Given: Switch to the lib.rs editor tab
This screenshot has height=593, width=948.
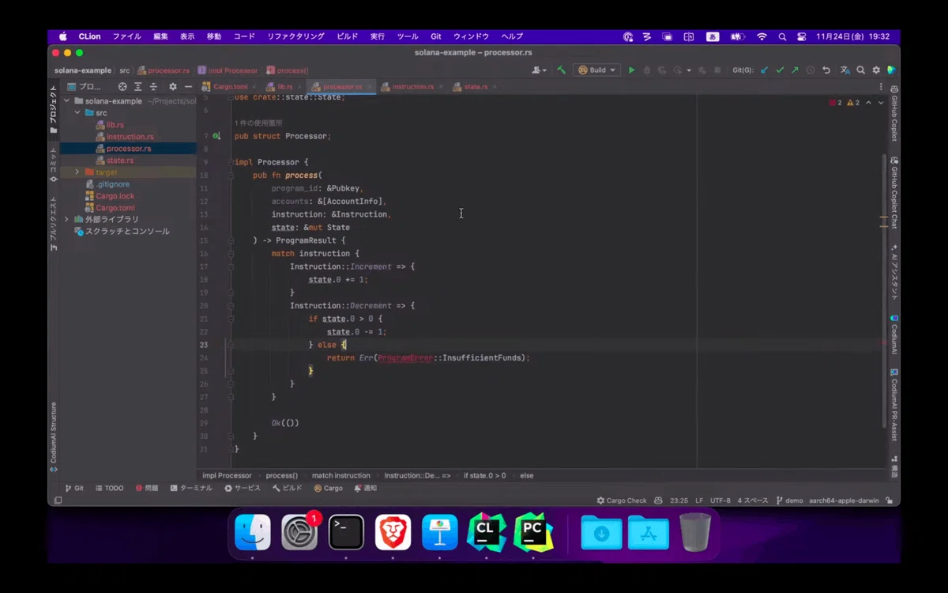Looking at the screenshot, I should (284, 87).
